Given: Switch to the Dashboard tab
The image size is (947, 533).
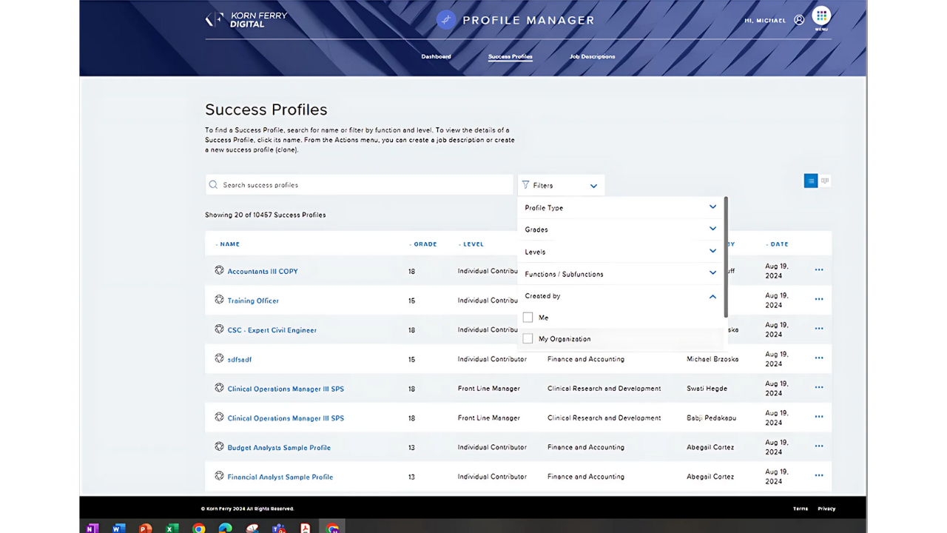Looking at the screenshot, I should point(436,56).
